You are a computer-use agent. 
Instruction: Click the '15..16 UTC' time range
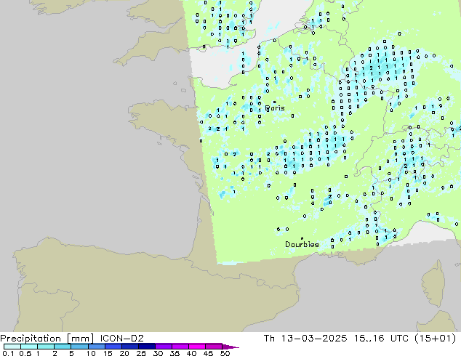click(381, 339)
